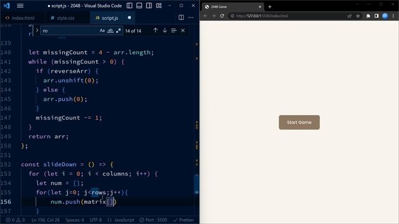Click line number 141 in gutter
The height and width of the screenshot is (224, 399).
pyautogui.click(x=6, y=62)
